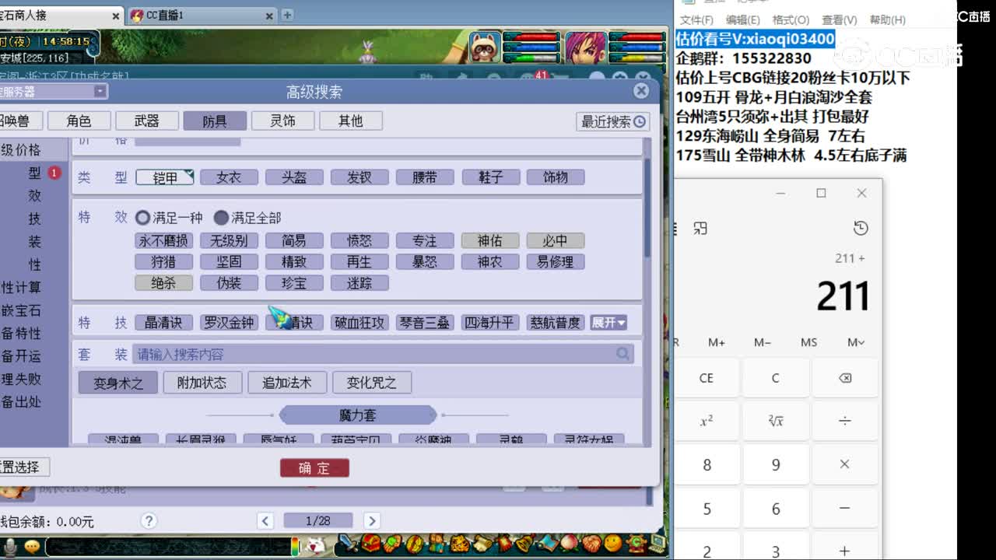The width and height of the screenshot is (996, 560).
Task: Expand the special skills list via 展开
Action: click(x=609, y=322)
